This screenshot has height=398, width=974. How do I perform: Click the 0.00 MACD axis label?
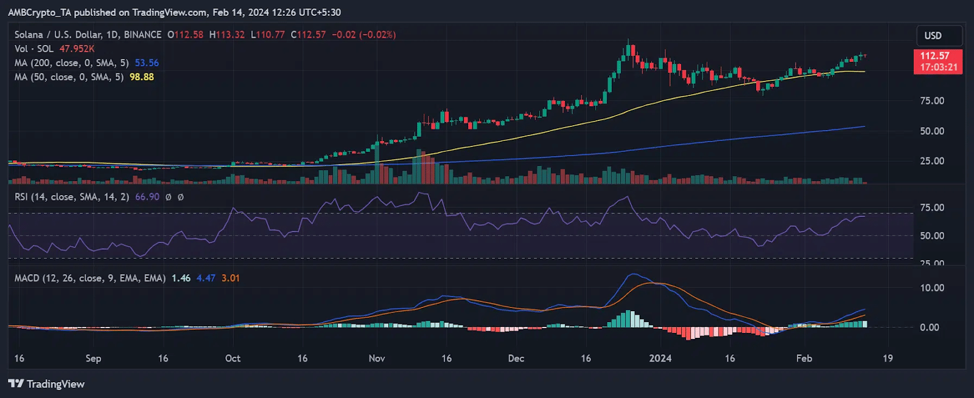tap(930, 328)
